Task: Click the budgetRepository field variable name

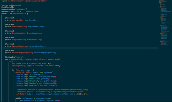Action: click(34, 40)
